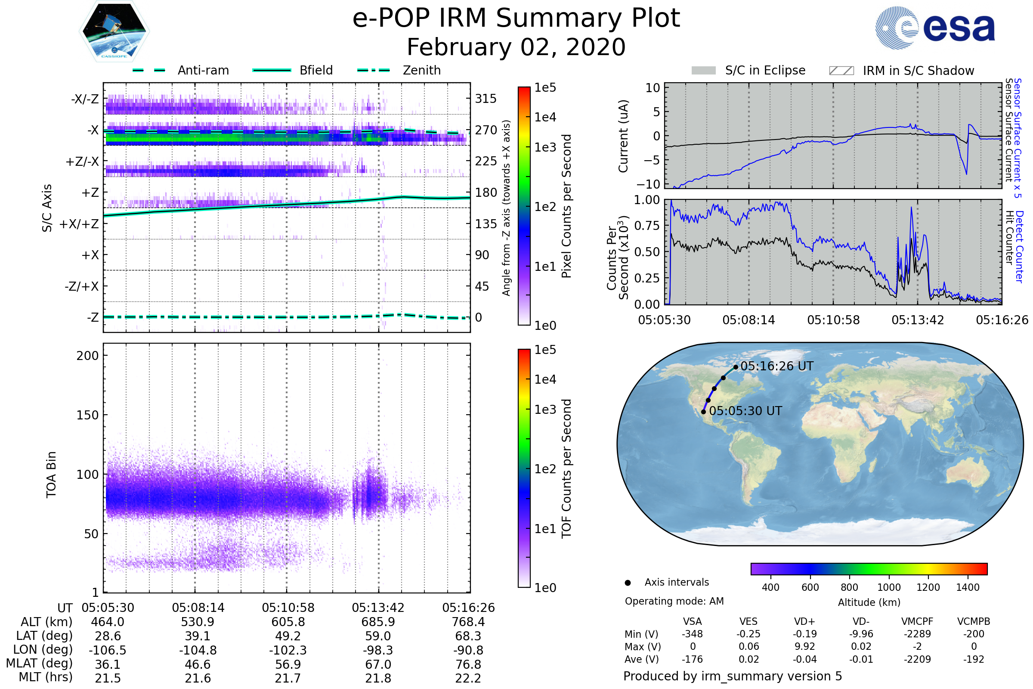1033x689 pixels.
Task: Click the VSA voltage column header
Action: 692,621
